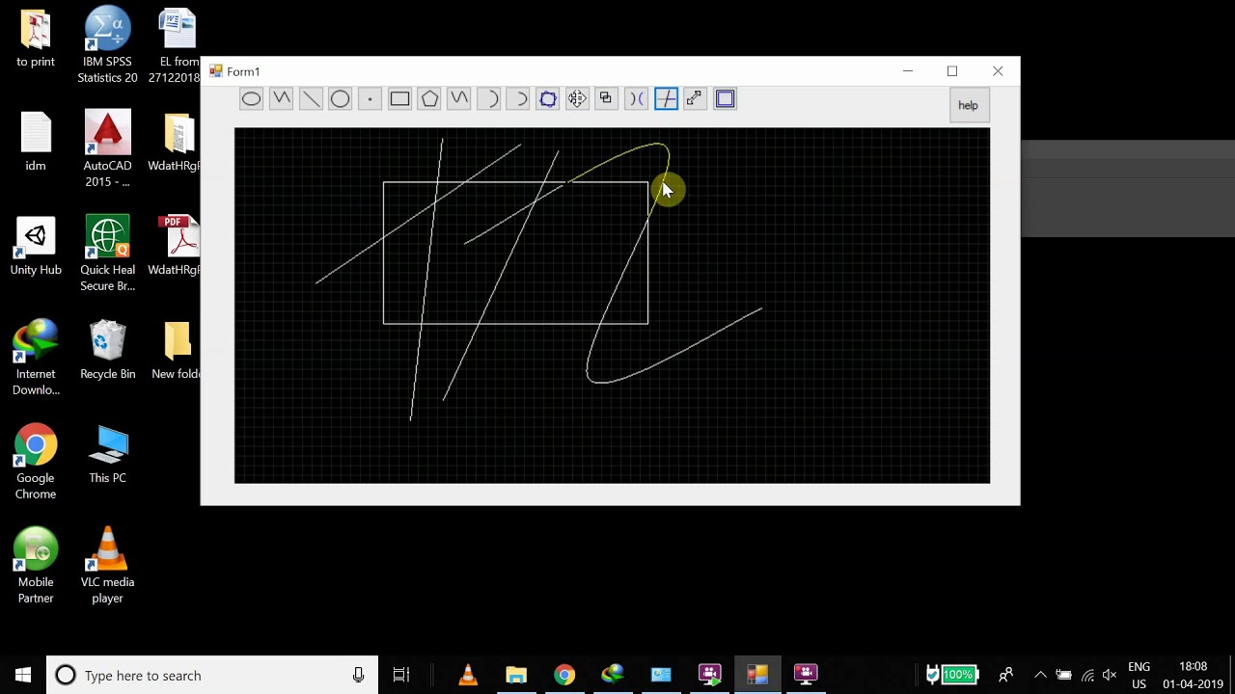This screenshot has width=1235, height=694.
Task: Select the ellipse drawing tool
Action: tap(251, 98)
